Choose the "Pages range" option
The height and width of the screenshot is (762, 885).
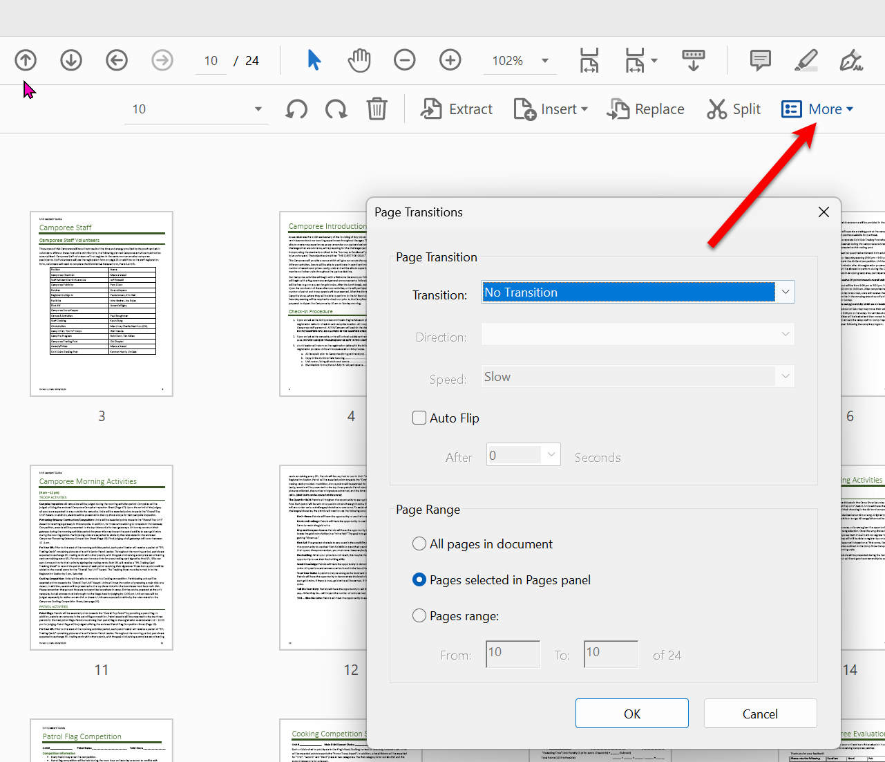pyautogui.click(x=419, y=616)
